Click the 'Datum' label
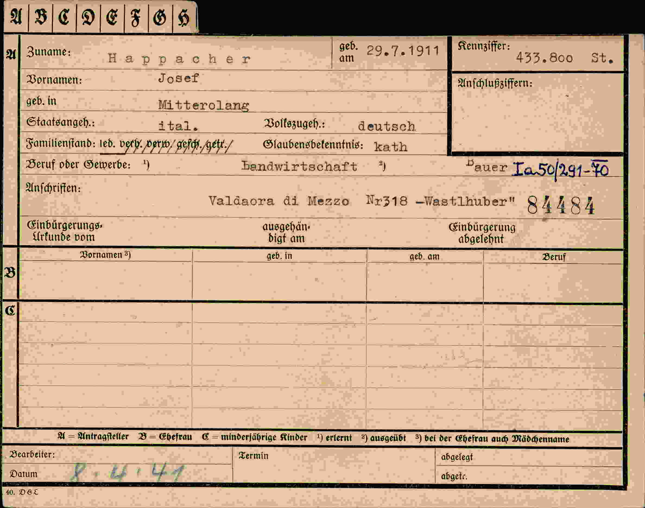Screen dimensions: 645x508 [24, 474]
